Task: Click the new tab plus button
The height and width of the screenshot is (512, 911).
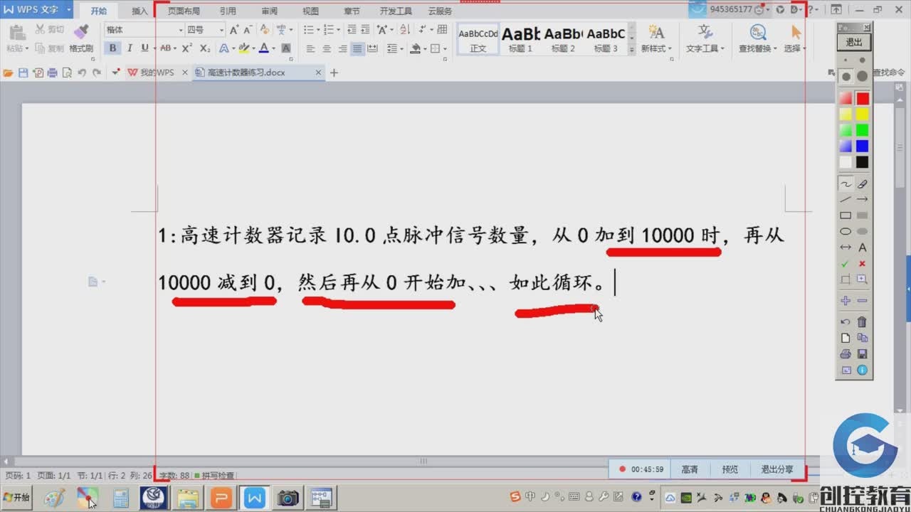Action: 334,73
